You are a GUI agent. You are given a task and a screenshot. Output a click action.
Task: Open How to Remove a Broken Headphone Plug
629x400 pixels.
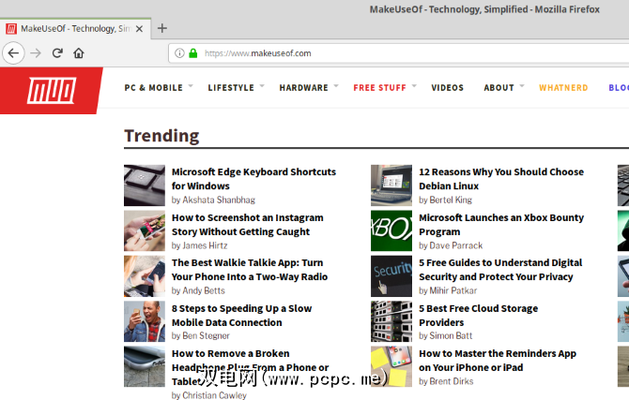[x=251, y=367]
